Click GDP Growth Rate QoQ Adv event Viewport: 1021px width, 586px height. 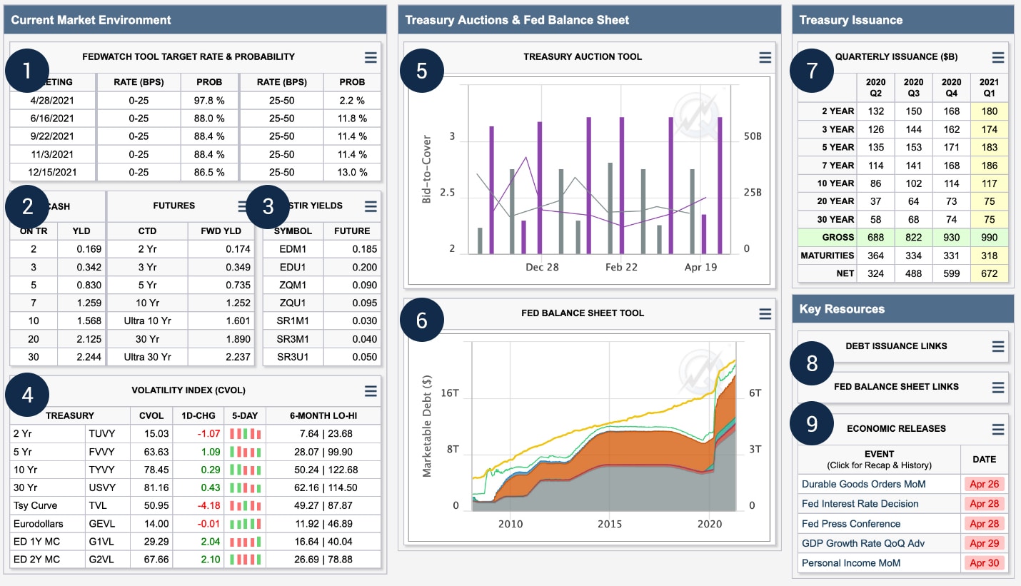coord(862,543)
